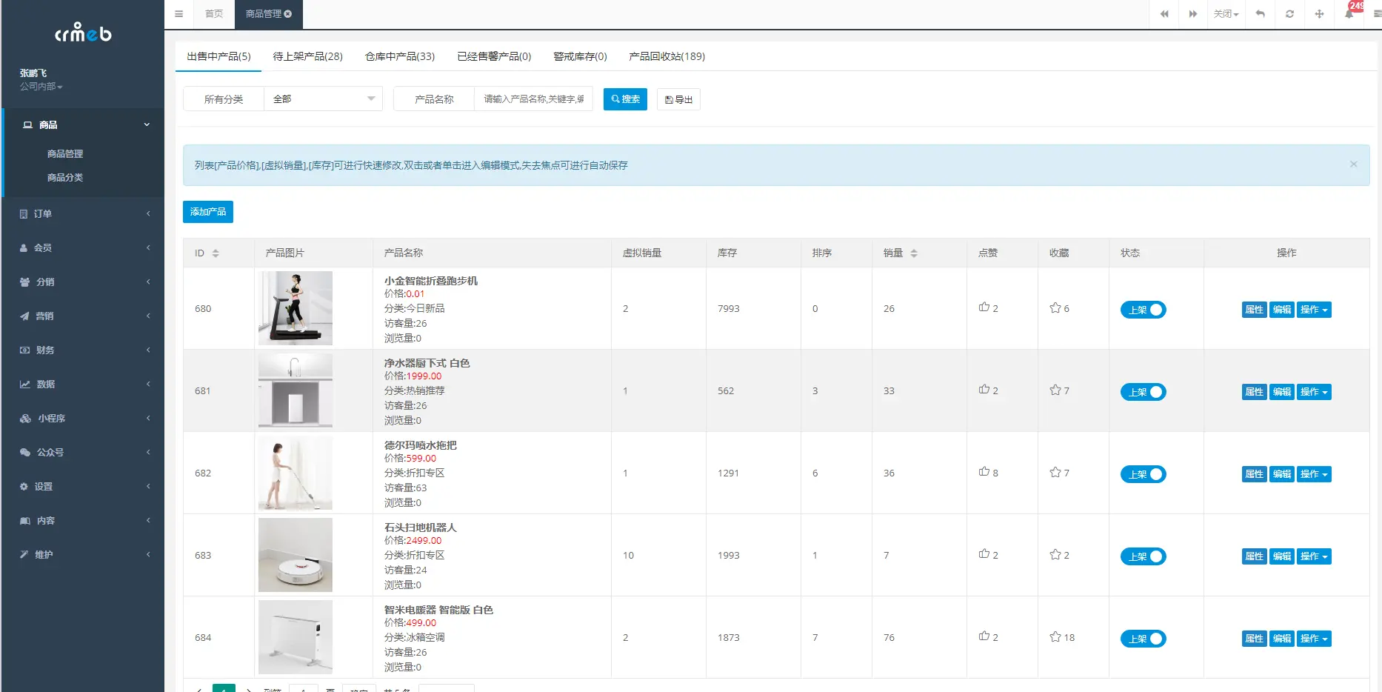
Task: Click 编辑 button for 净水器厨下式 白色
Action: 1282,392
